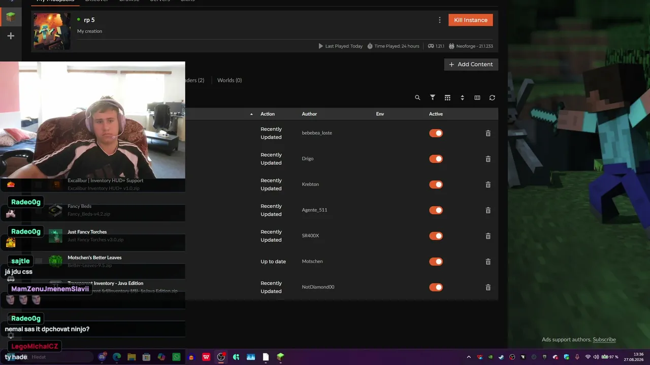Click the Up to date status text
The width and height of the screenshot is (650, 365).
click(273, 262)
